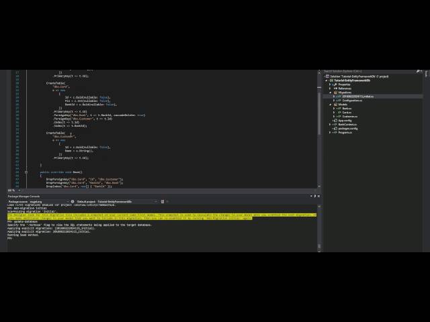Collapse the Tutorial-EntityFramework project node
The width and height of the screenshot is (430, 322).
point(327,80)
